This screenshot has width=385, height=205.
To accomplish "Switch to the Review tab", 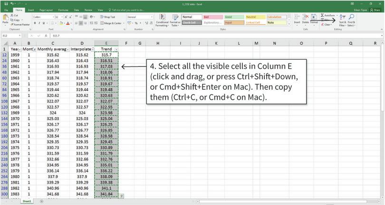I will pos(88,10).
